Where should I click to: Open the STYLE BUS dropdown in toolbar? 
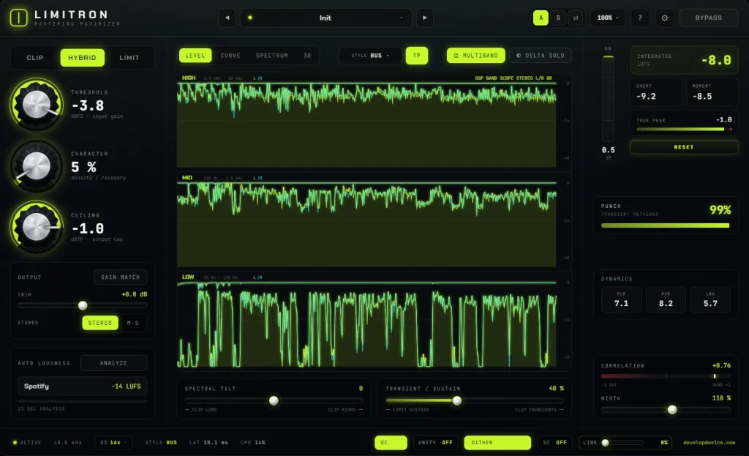click(x=370, y=56)
